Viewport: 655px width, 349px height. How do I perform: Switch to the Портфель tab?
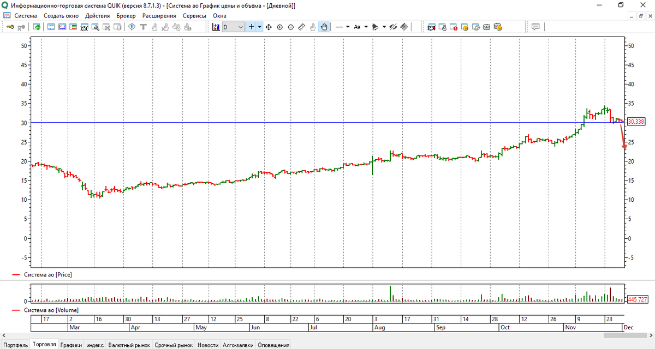point(15,345)
